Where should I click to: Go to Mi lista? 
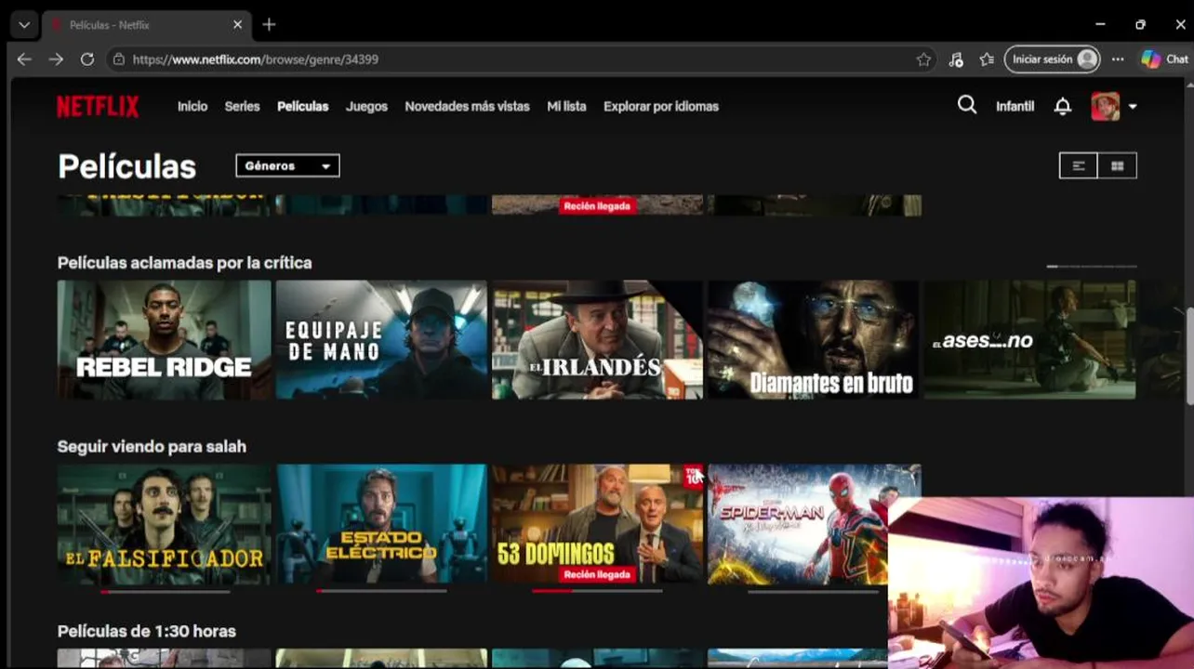coord(566,106)
